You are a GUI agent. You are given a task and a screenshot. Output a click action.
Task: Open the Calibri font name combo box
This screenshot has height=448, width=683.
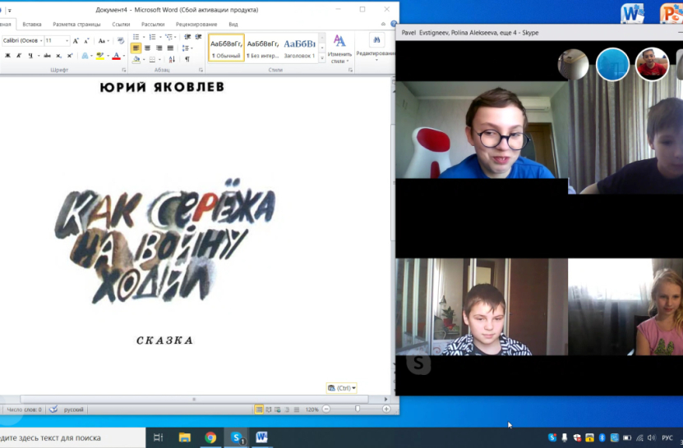point(23,40)
